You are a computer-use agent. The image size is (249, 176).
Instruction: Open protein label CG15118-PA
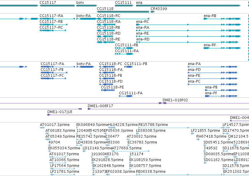point(111,70)
